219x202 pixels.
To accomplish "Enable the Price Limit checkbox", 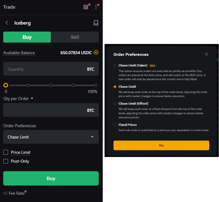I will 6,152.
